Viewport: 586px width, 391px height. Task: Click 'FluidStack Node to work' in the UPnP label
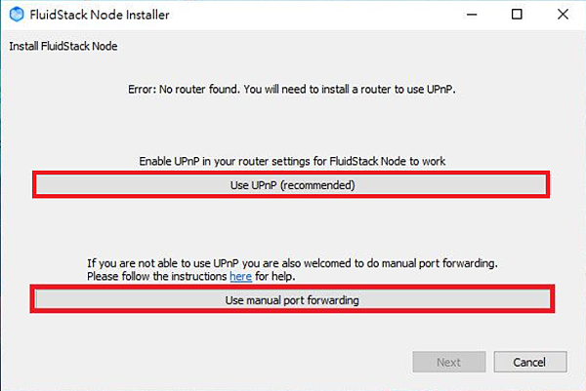pyautogui.click(x=388, y=161)
